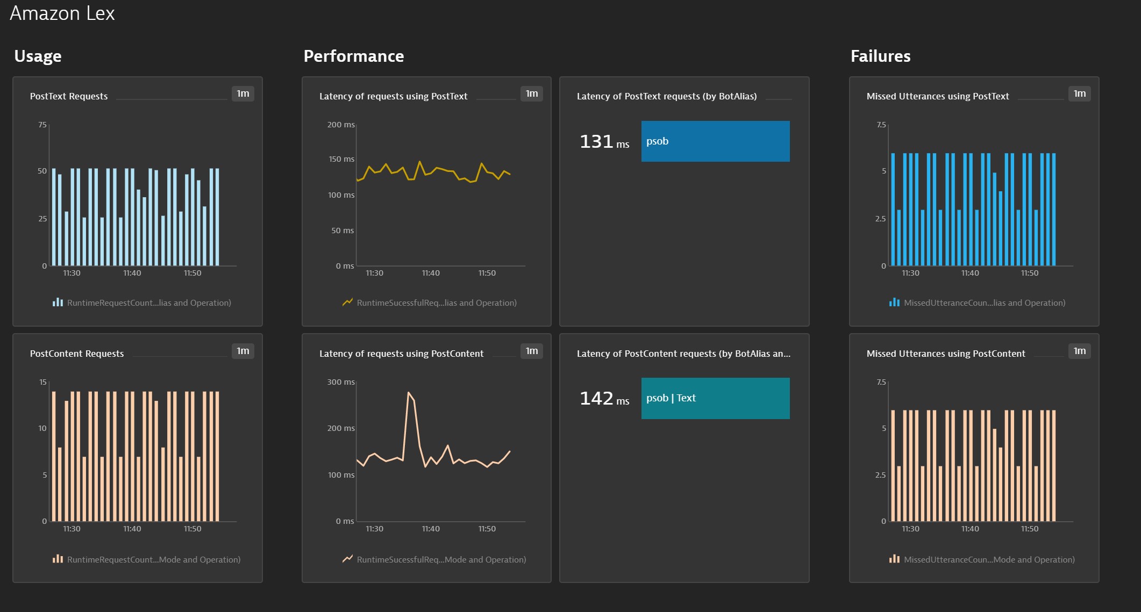Open the PostContent Requests tile title

77,354
